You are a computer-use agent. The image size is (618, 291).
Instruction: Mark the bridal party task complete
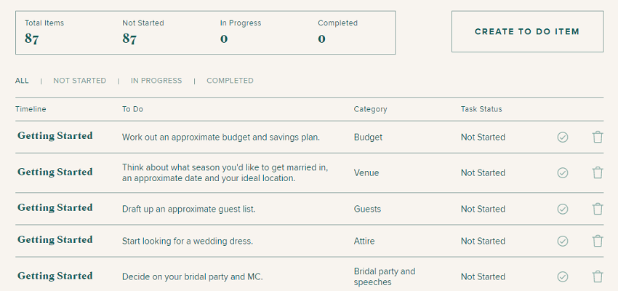pyautogui.click(x=562, y=276)
